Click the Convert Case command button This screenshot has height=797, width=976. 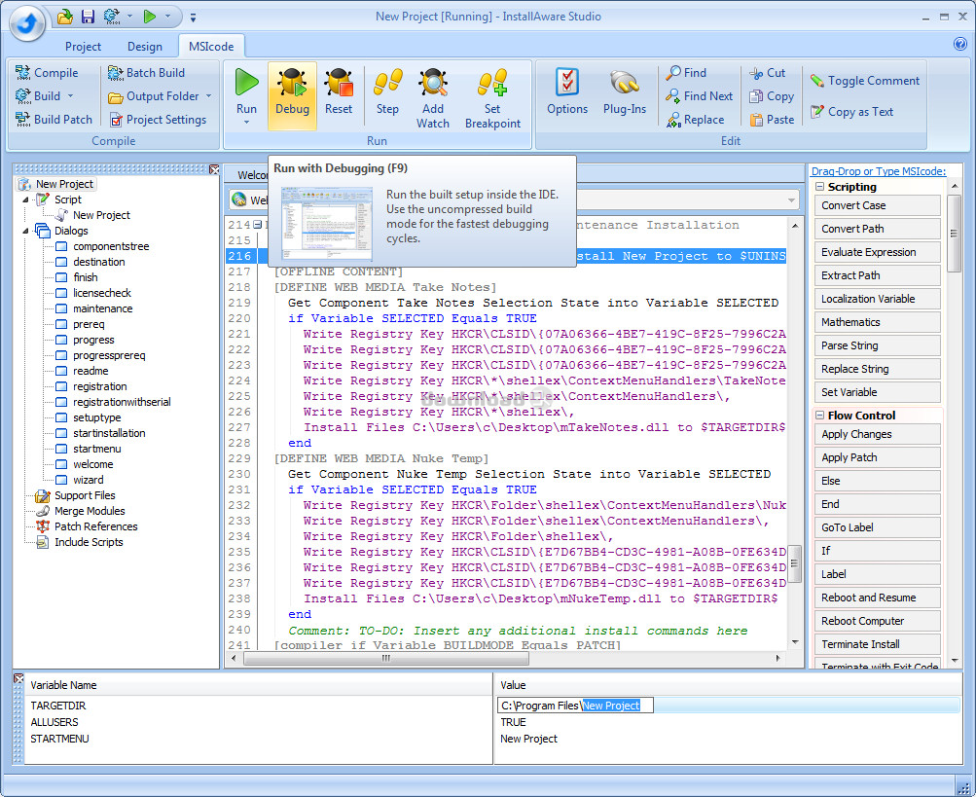(877, 205)
